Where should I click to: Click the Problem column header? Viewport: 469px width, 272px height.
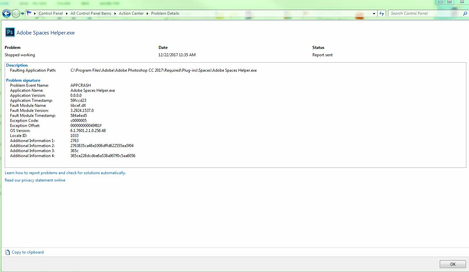12,48
